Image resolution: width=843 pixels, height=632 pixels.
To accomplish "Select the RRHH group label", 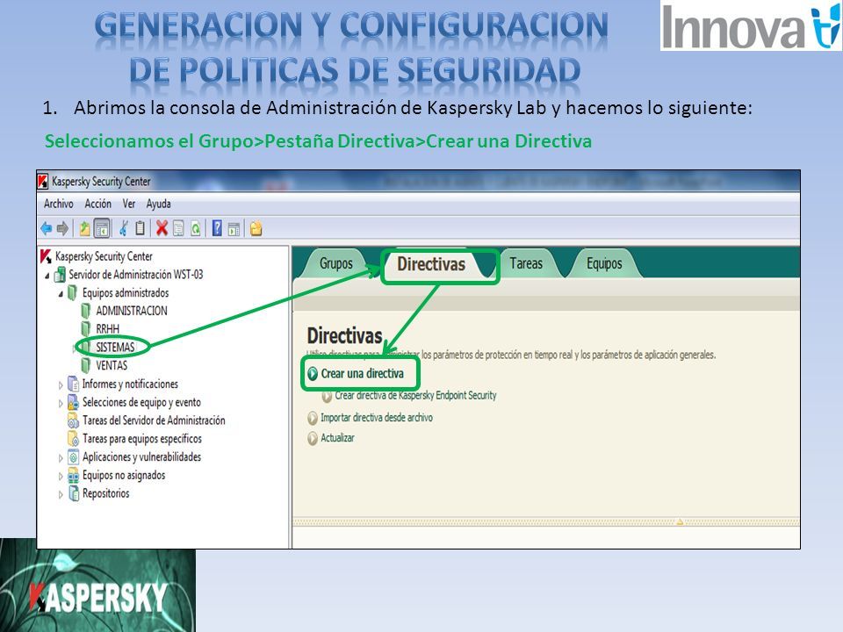I will pos(107,328).
